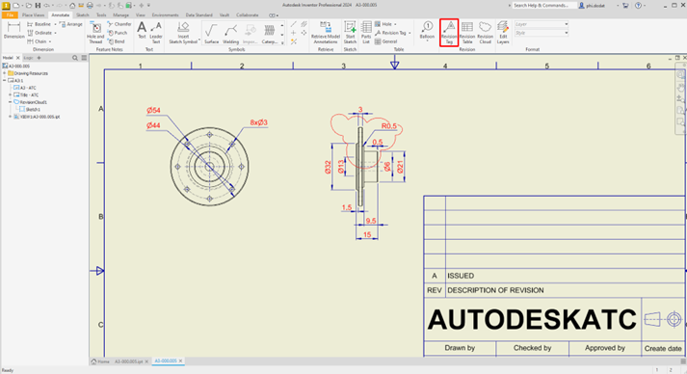This screenshot has width=687, height=374.
Task: Open the Collaborate ribbon tab
Action: (x=248, y=14)
